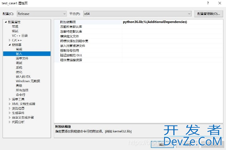Expand the 生成事件 tree node arrow
The image size is (226, 150).
[10, 113]
